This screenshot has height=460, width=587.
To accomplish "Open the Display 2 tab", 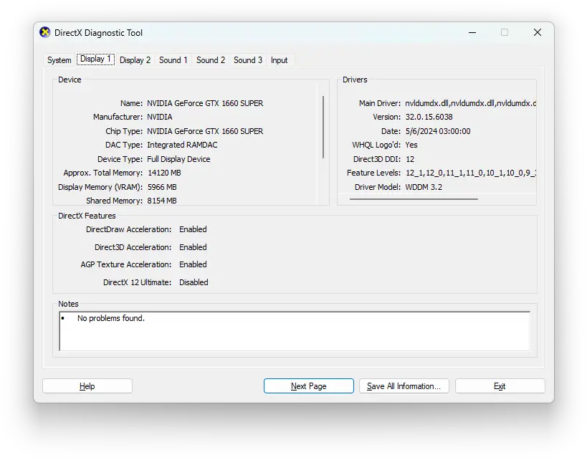I will [135, 60].
